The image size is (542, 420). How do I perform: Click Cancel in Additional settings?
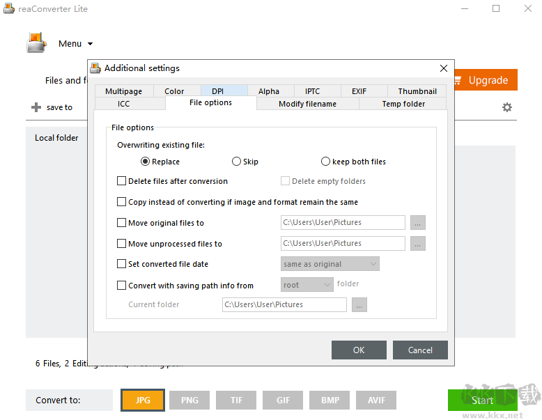pyautogui.click(x=420, y=350)
